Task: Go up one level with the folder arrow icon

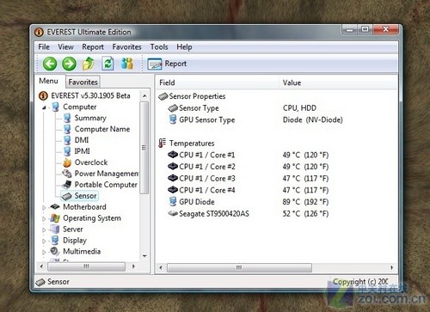Action: pos(89,64)
